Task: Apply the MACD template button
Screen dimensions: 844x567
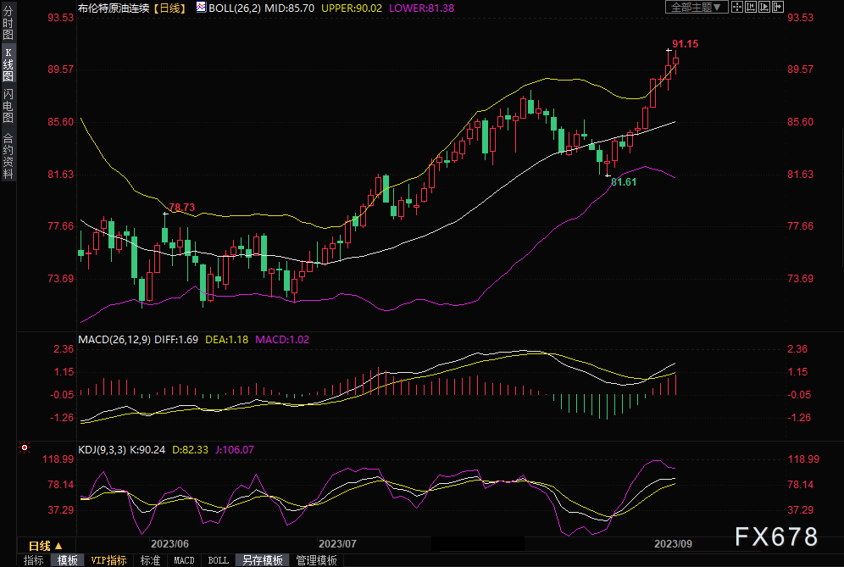Action: [184, 560]
